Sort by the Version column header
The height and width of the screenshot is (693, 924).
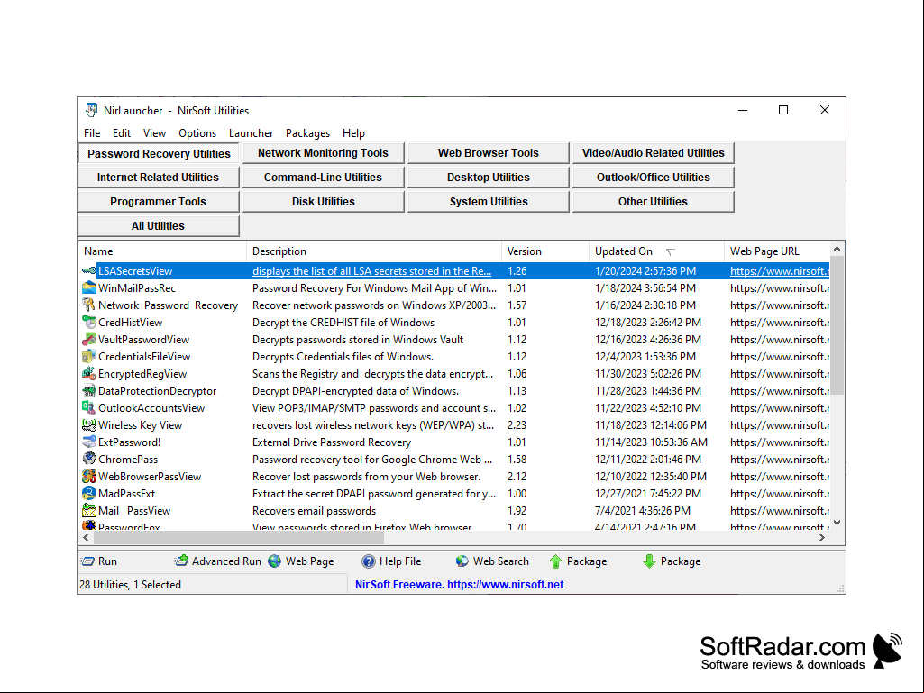(545, 251)
